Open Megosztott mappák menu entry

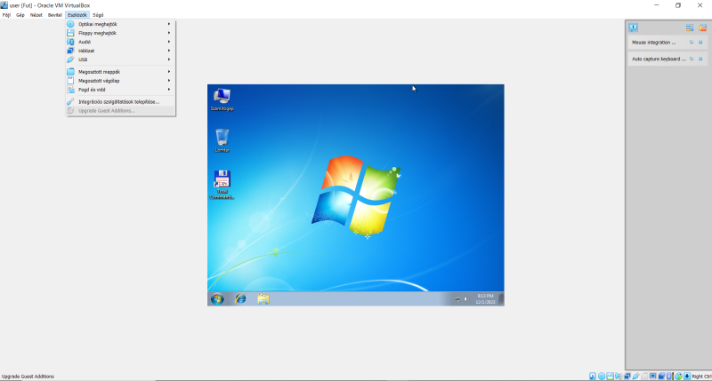pyautogui.click(x=120, y=72)
